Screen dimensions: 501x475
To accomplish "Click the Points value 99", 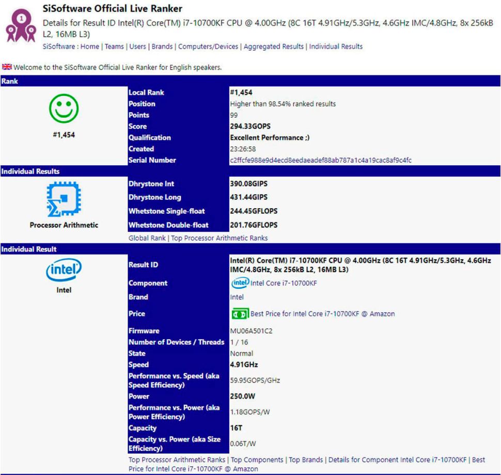I will (234, 115).
